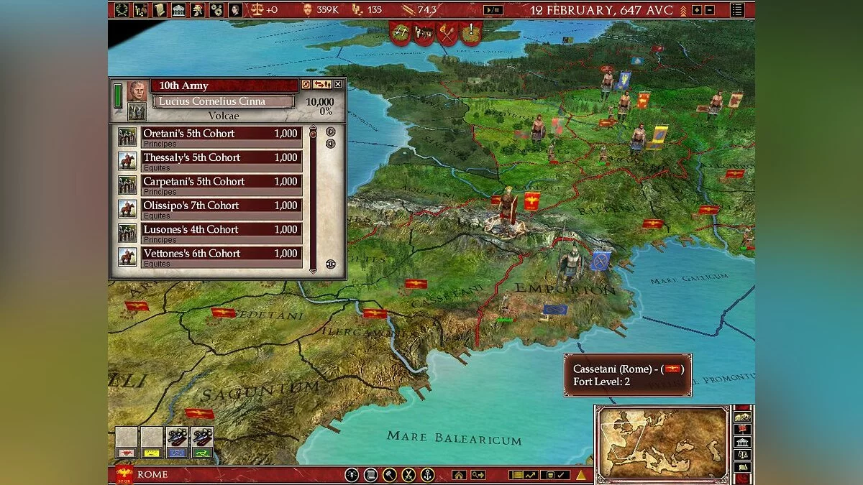Screen dimensions: 863x485
Task: Click the Rome country name banner
Action: [x=152, y=474]
